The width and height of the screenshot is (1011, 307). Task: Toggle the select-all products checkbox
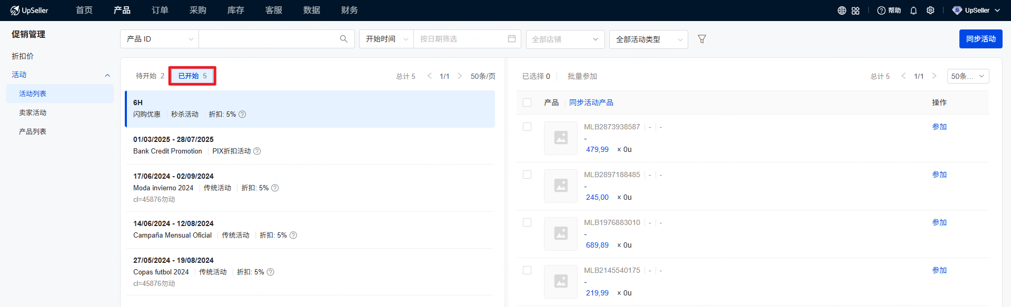[x=527, y=103]
